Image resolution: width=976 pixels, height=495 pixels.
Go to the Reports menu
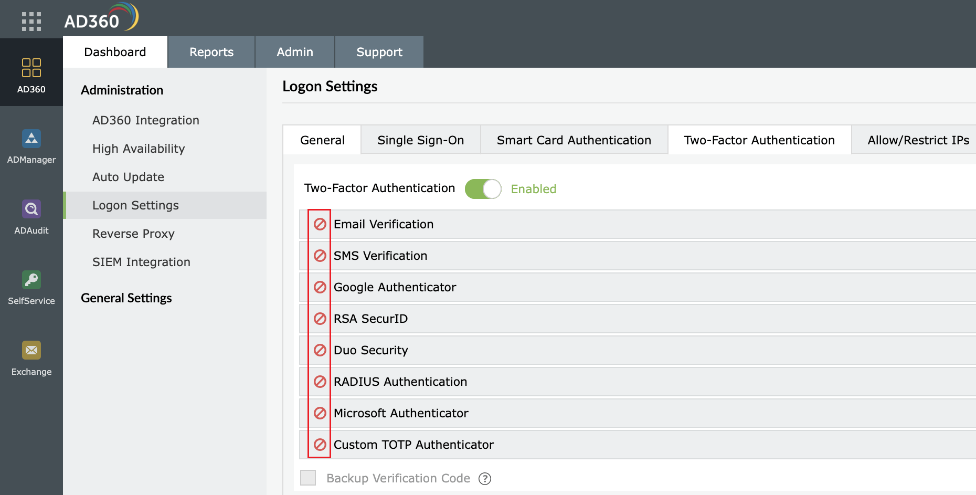[x=211, y=51]
